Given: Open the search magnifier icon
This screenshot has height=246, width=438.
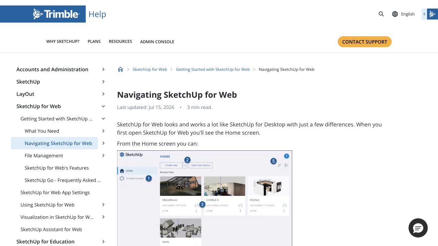Looking at the screenshot, I should (x=381, y=14).
